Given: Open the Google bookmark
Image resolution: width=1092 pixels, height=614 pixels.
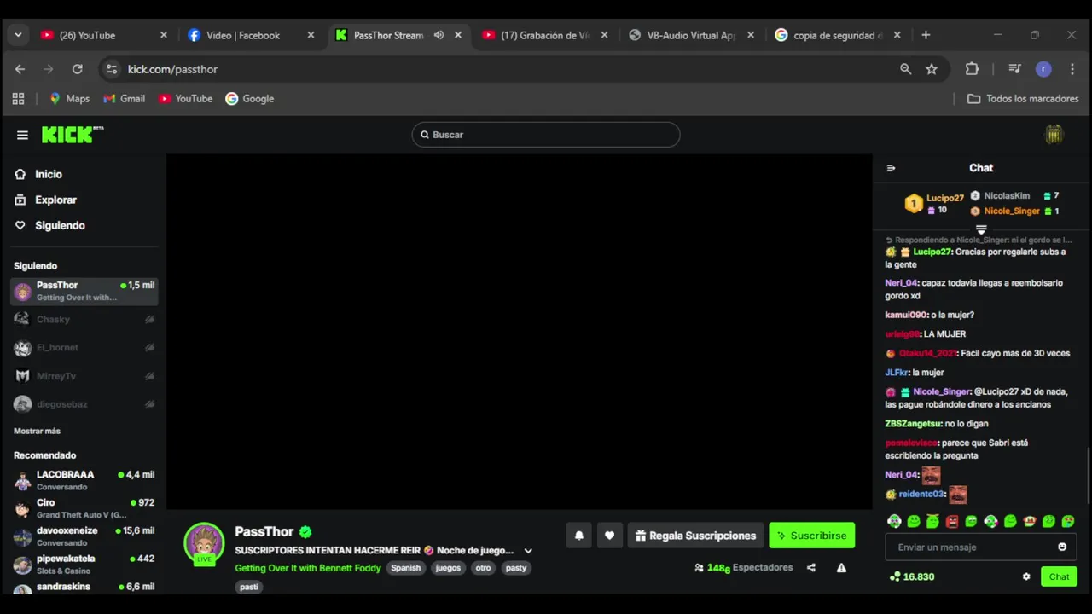Looking at the screenshot, I should 250,99.
